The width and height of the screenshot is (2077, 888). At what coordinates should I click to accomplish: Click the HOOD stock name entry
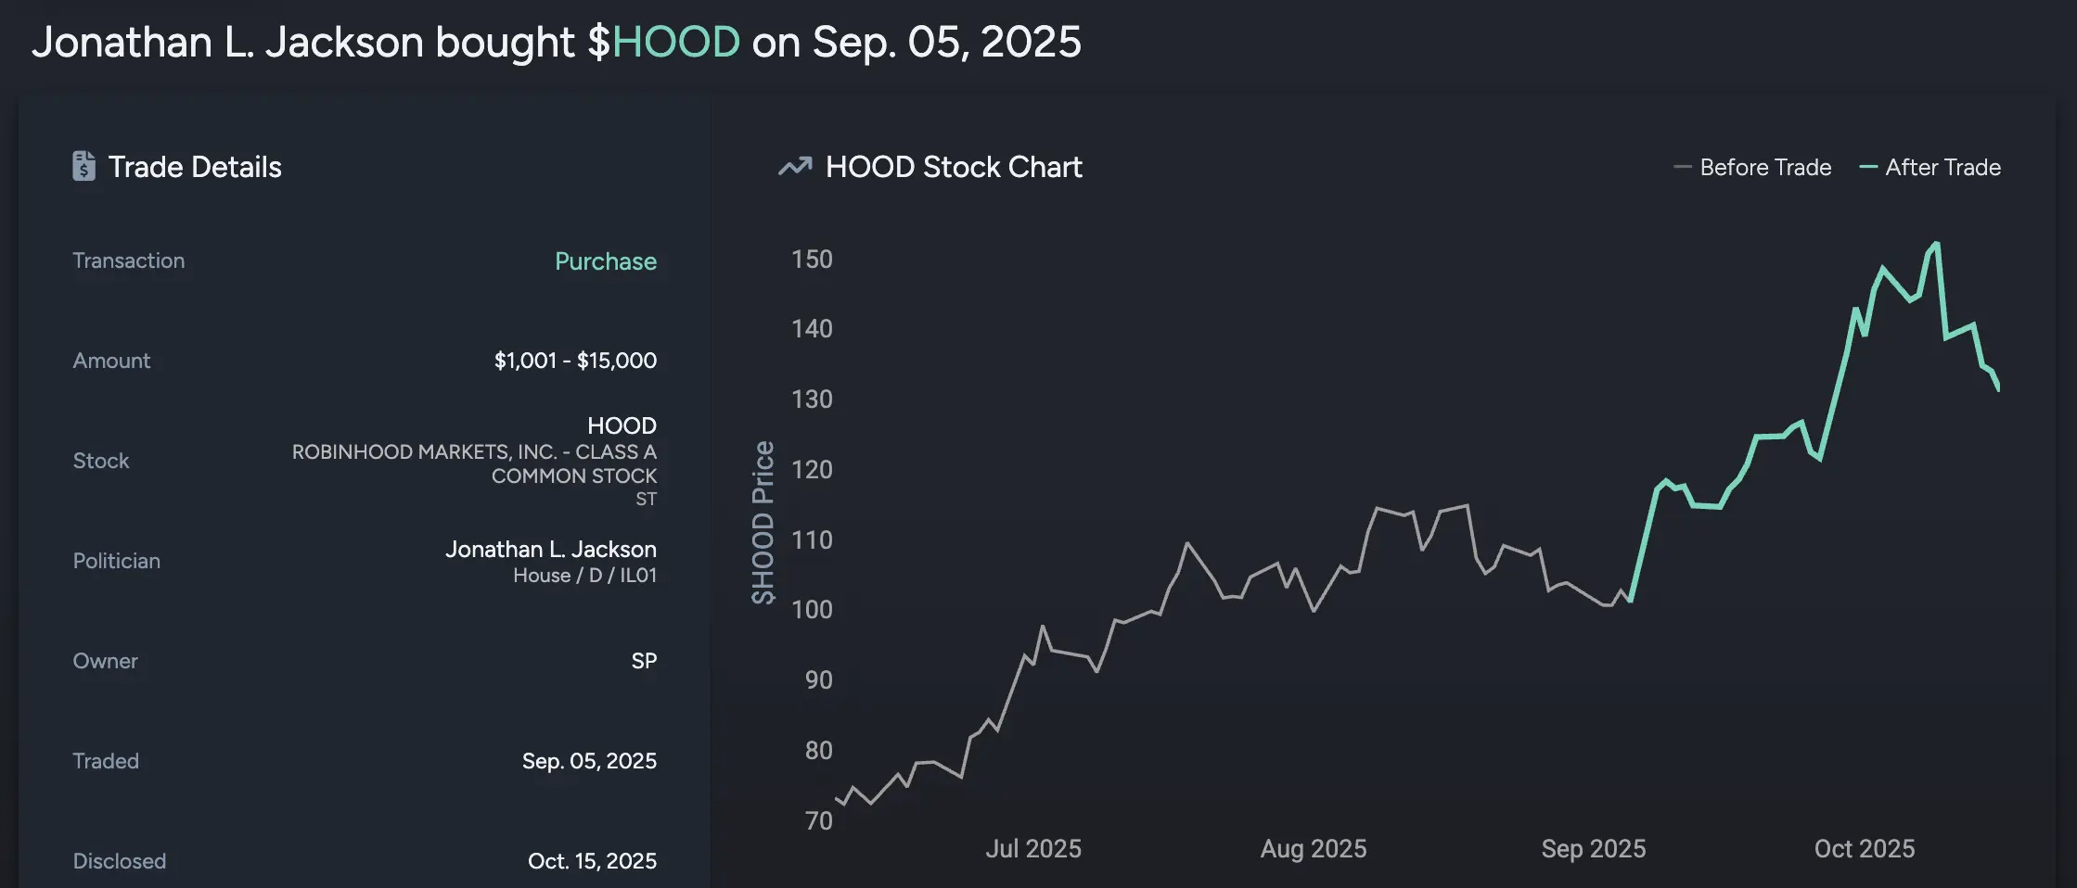tap(622, 425)
